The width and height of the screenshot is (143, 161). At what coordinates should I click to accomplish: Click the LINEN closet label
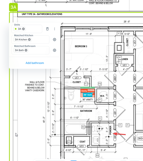tap(125, 59)
